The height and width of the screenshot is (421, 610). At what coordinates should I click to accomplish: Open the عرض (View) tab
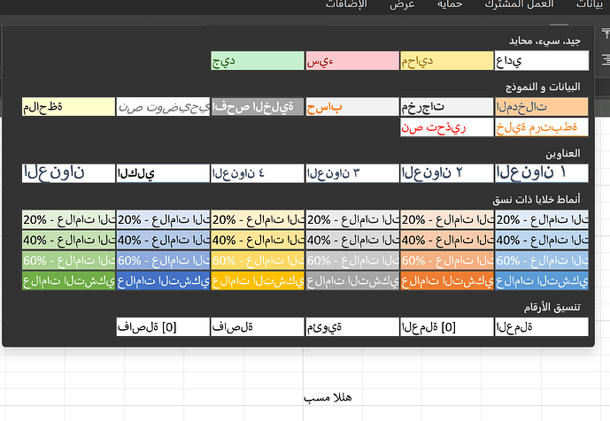[402, 4]
